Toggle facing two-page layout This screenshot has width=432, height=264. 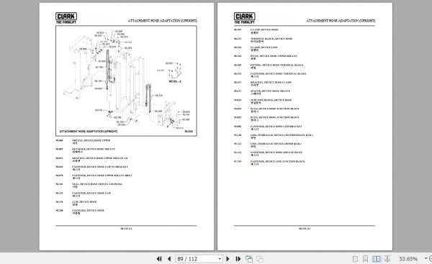click(x=377, y=259)
